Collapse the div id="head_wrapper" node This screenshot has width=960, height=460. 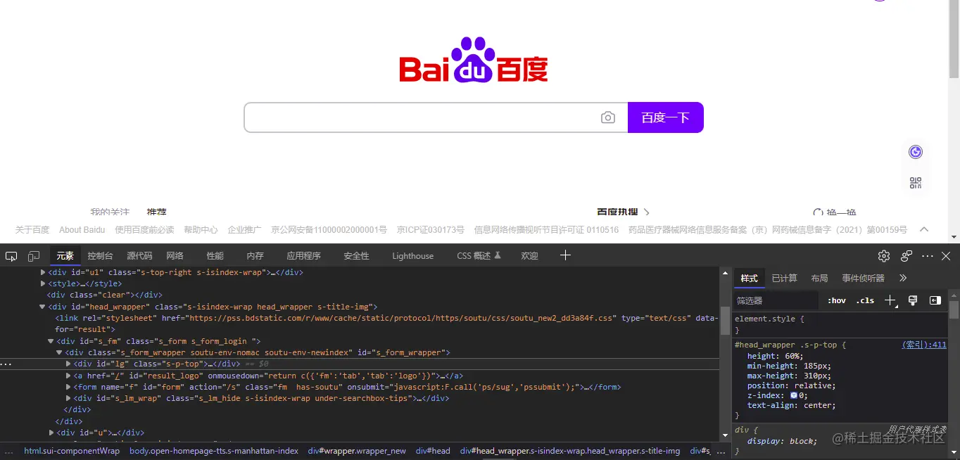42,307
